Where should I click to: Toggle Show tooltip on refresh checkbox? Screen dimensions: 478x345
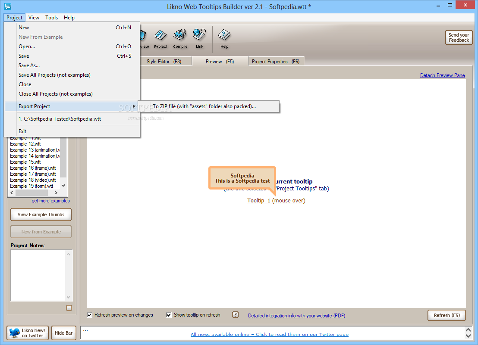tap(169, 315)
